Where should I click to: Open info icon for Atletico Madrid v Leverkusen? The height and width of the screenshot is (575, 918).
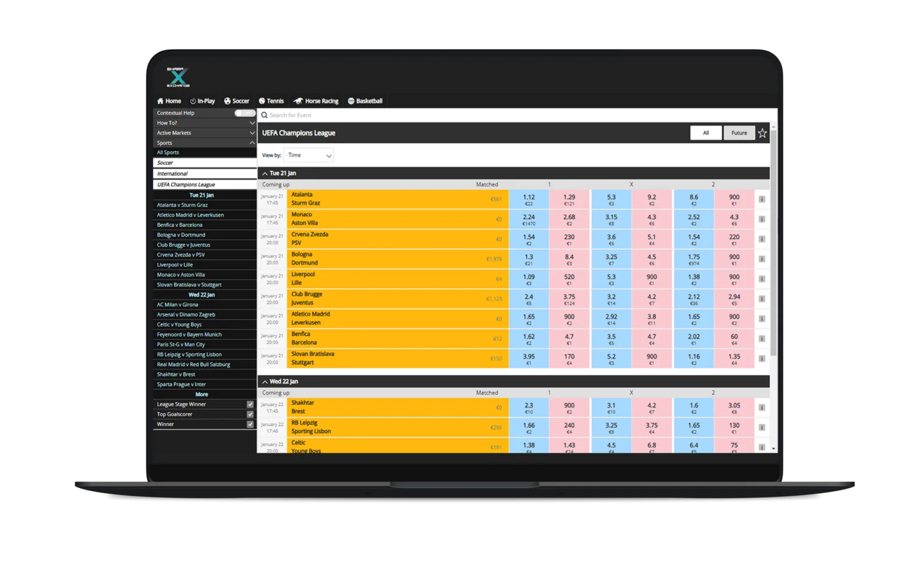tap(762, 319)
